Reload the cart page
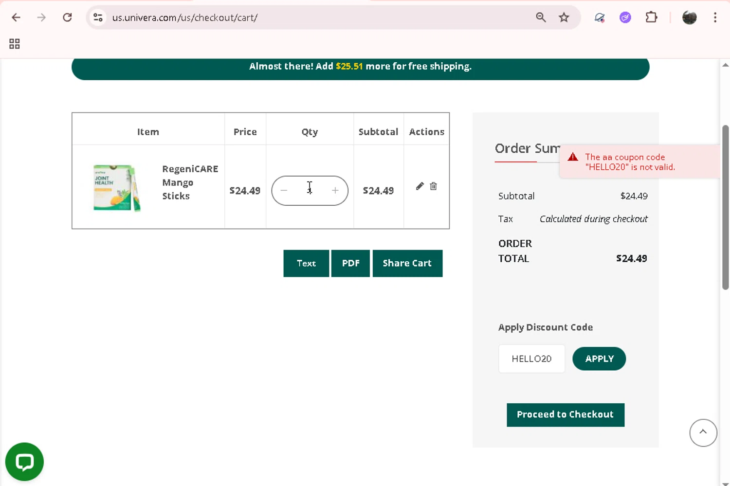 (67, 18)
